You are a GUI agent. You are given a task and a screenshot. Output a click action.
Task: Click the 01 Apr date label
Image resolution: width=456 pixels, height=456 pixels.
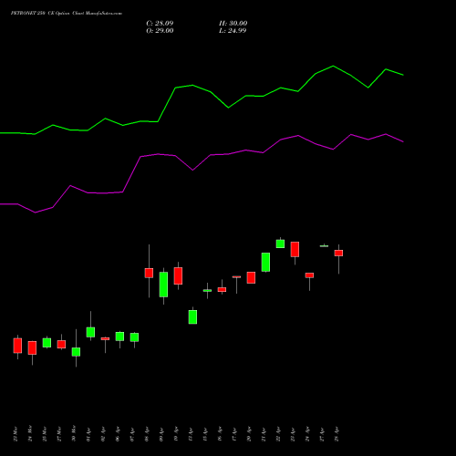pyautogui.click(x=88, y=434)
